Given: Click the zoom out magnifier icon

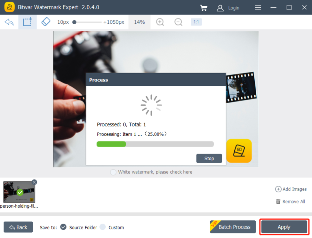Looking at the screenshot, I should coord(178,22).
